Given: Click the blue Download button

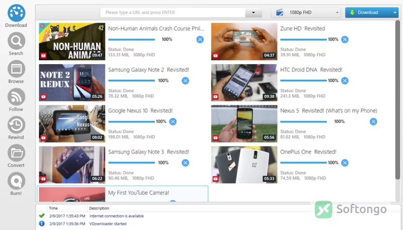Looking at the screenshot, I should [369, 12].
